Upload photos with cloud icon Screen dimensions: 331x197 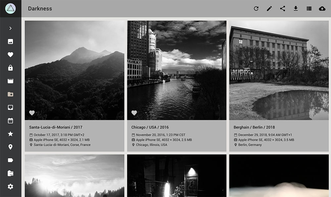(322, 9)
